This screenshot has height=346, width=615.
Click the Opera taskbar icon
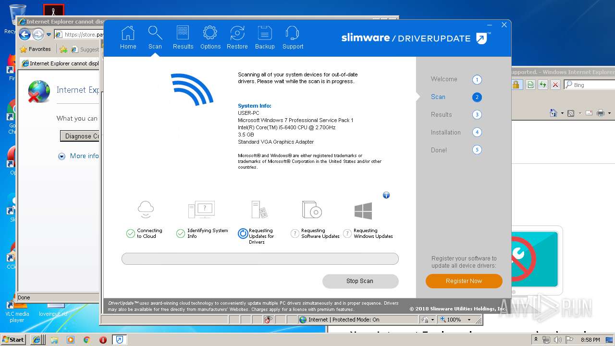[103, 340]
